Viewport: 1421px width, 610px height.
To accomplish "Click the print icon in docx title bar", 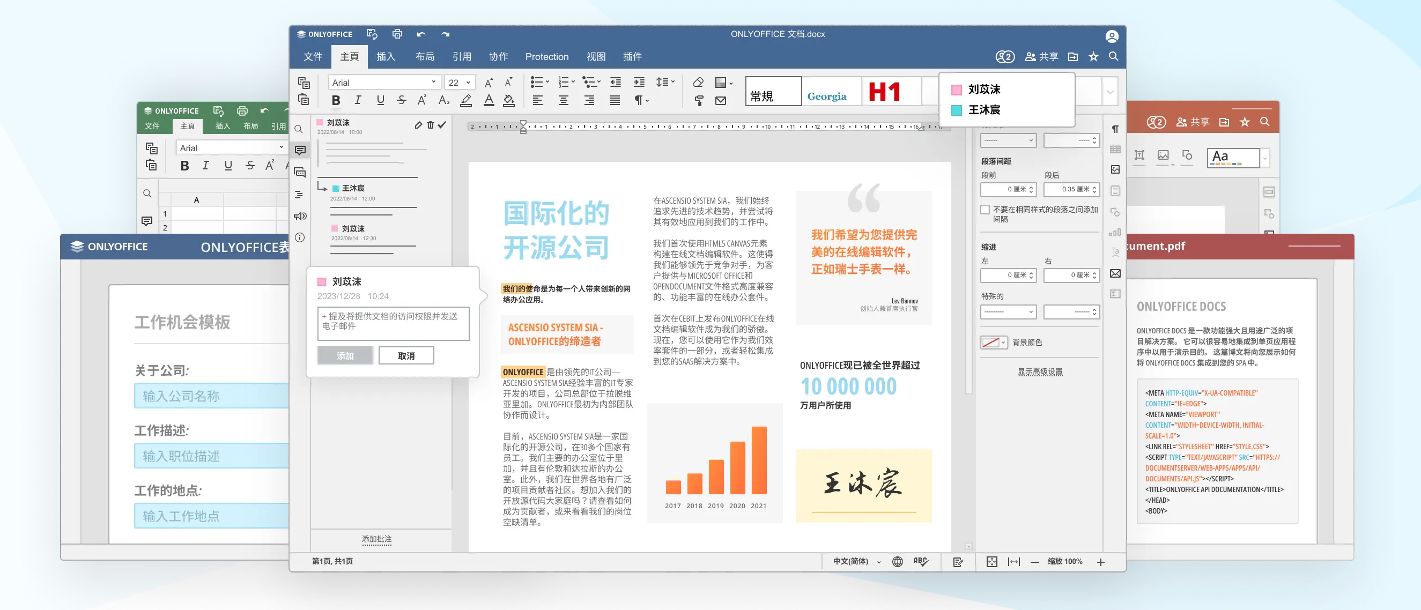I will [397, 34].
